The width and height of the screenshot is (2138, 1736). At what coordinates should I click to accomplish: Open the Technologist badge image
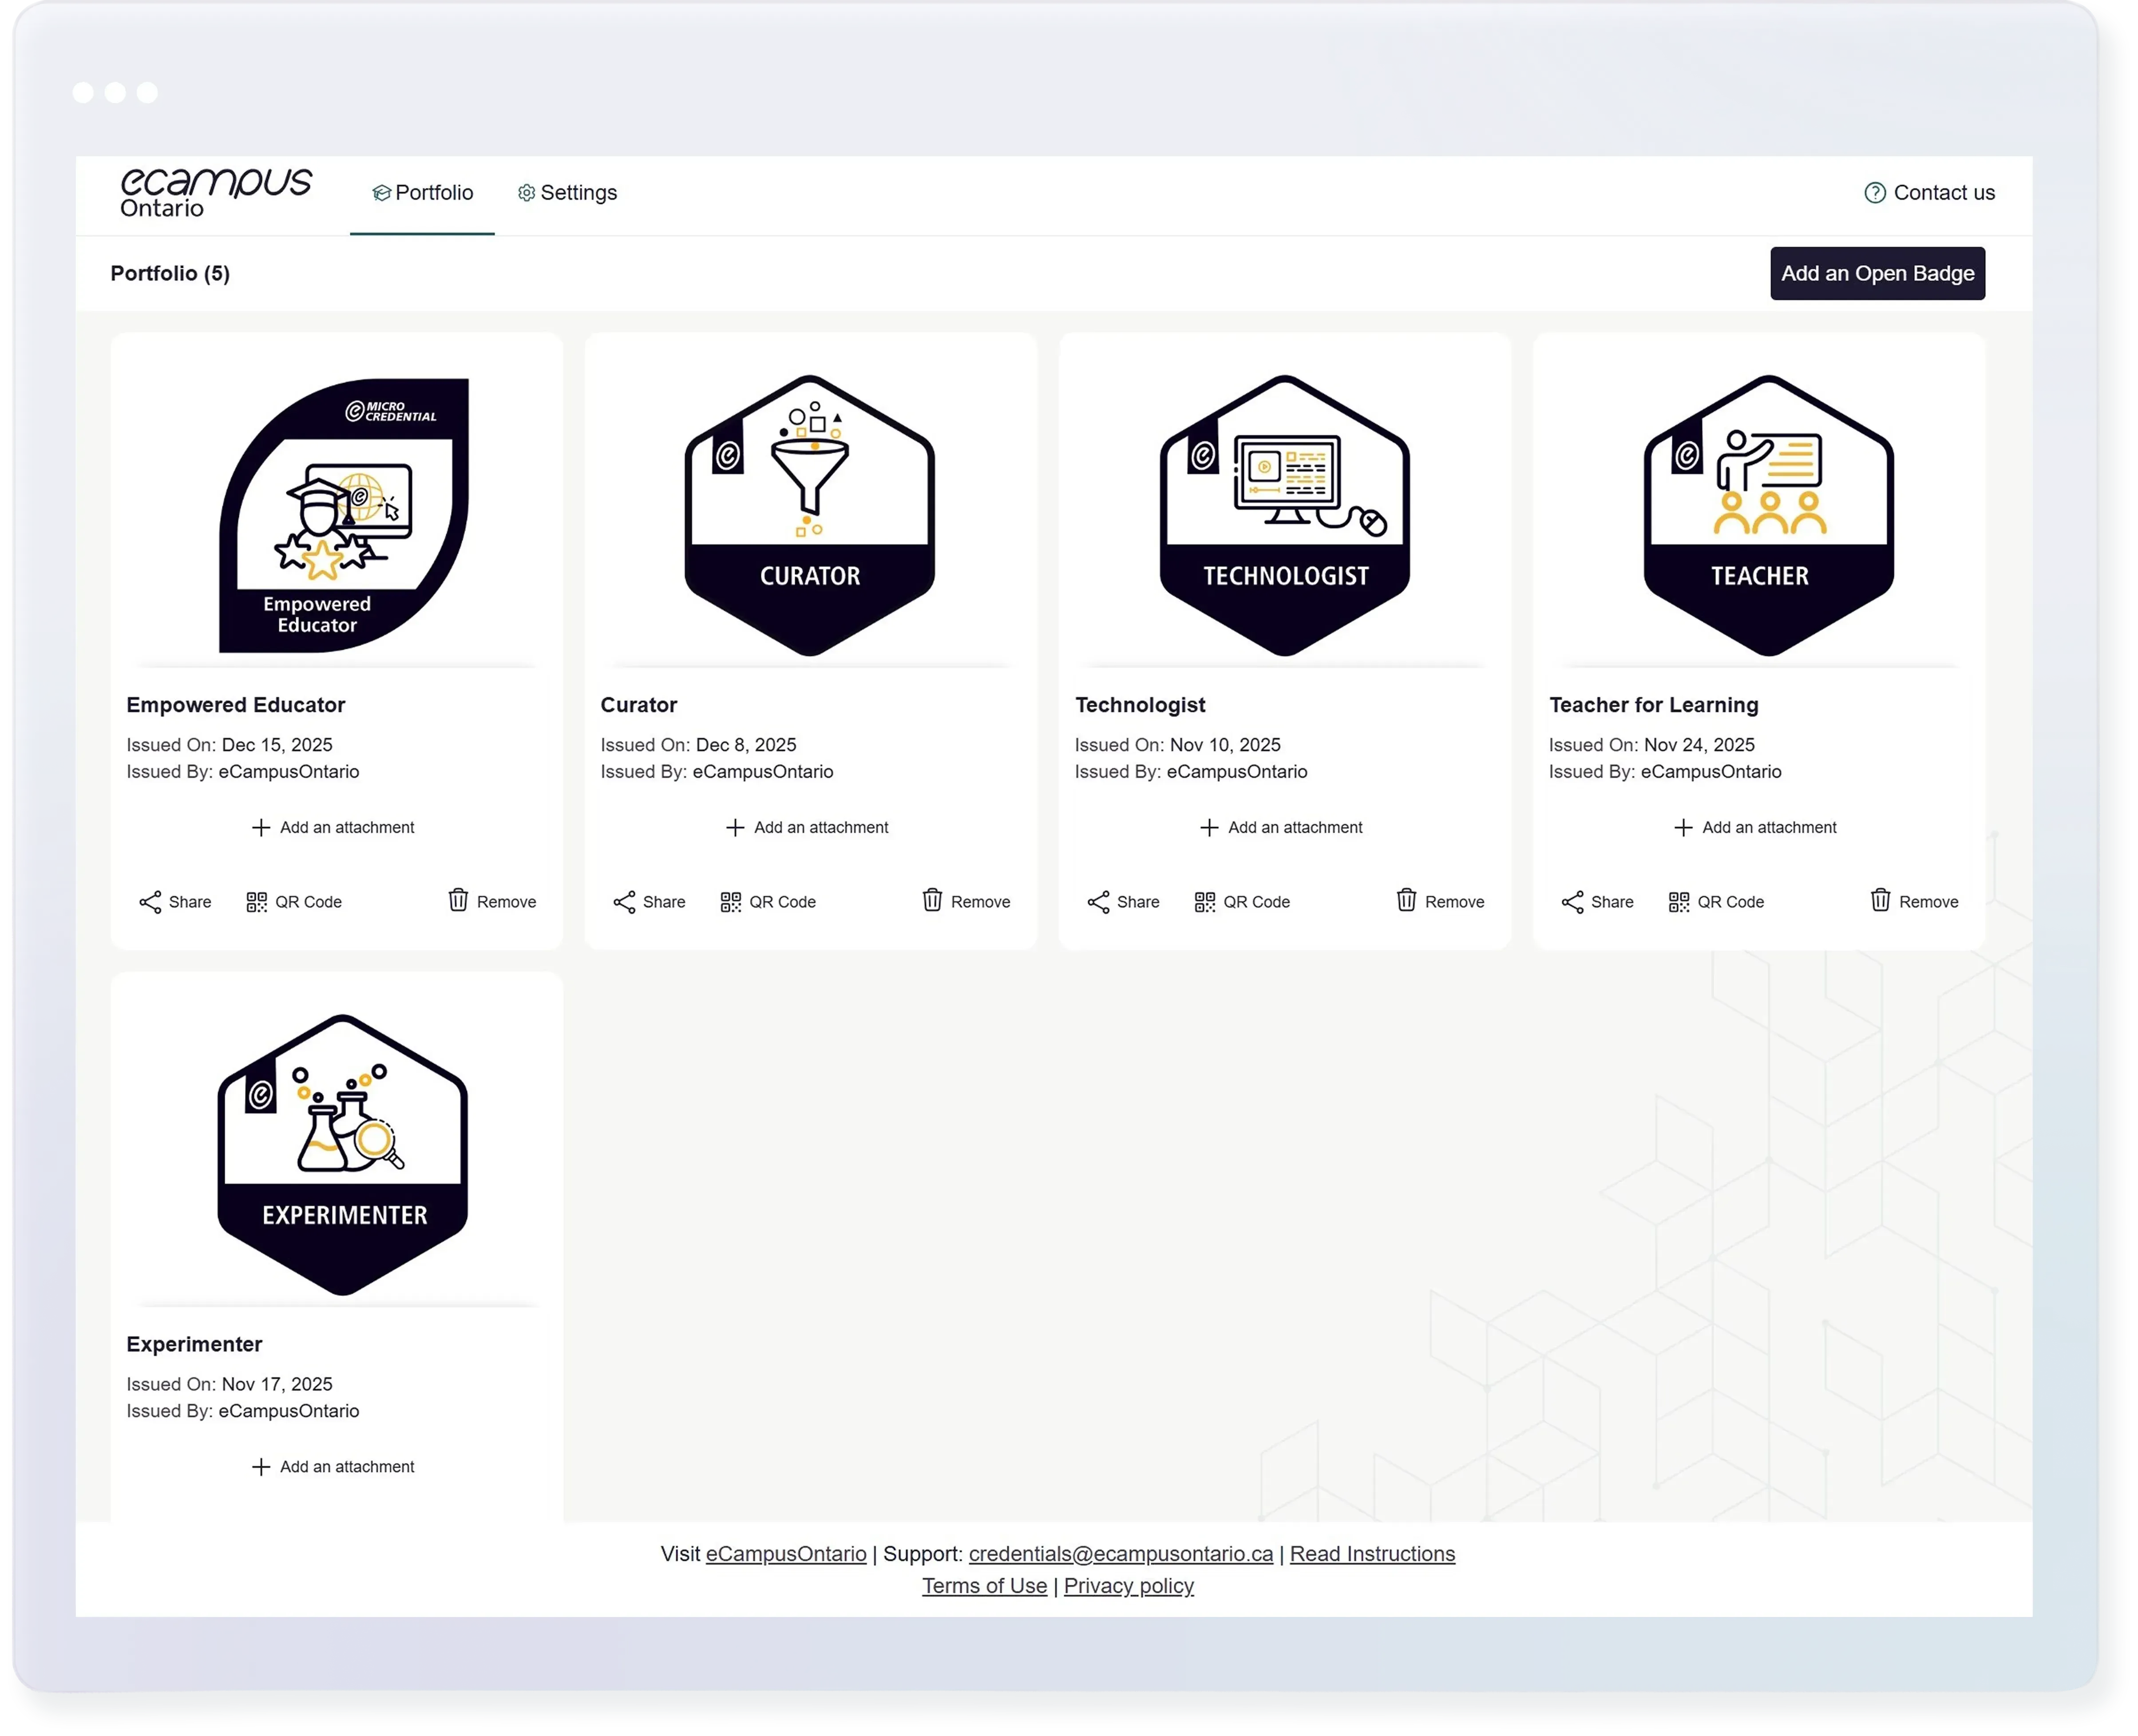click(x=1285, y=515)
